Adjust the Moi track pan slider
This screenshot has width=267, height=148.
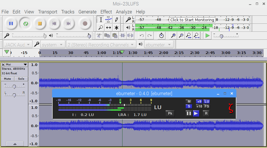pyautogui.click(x=14, y=95)
